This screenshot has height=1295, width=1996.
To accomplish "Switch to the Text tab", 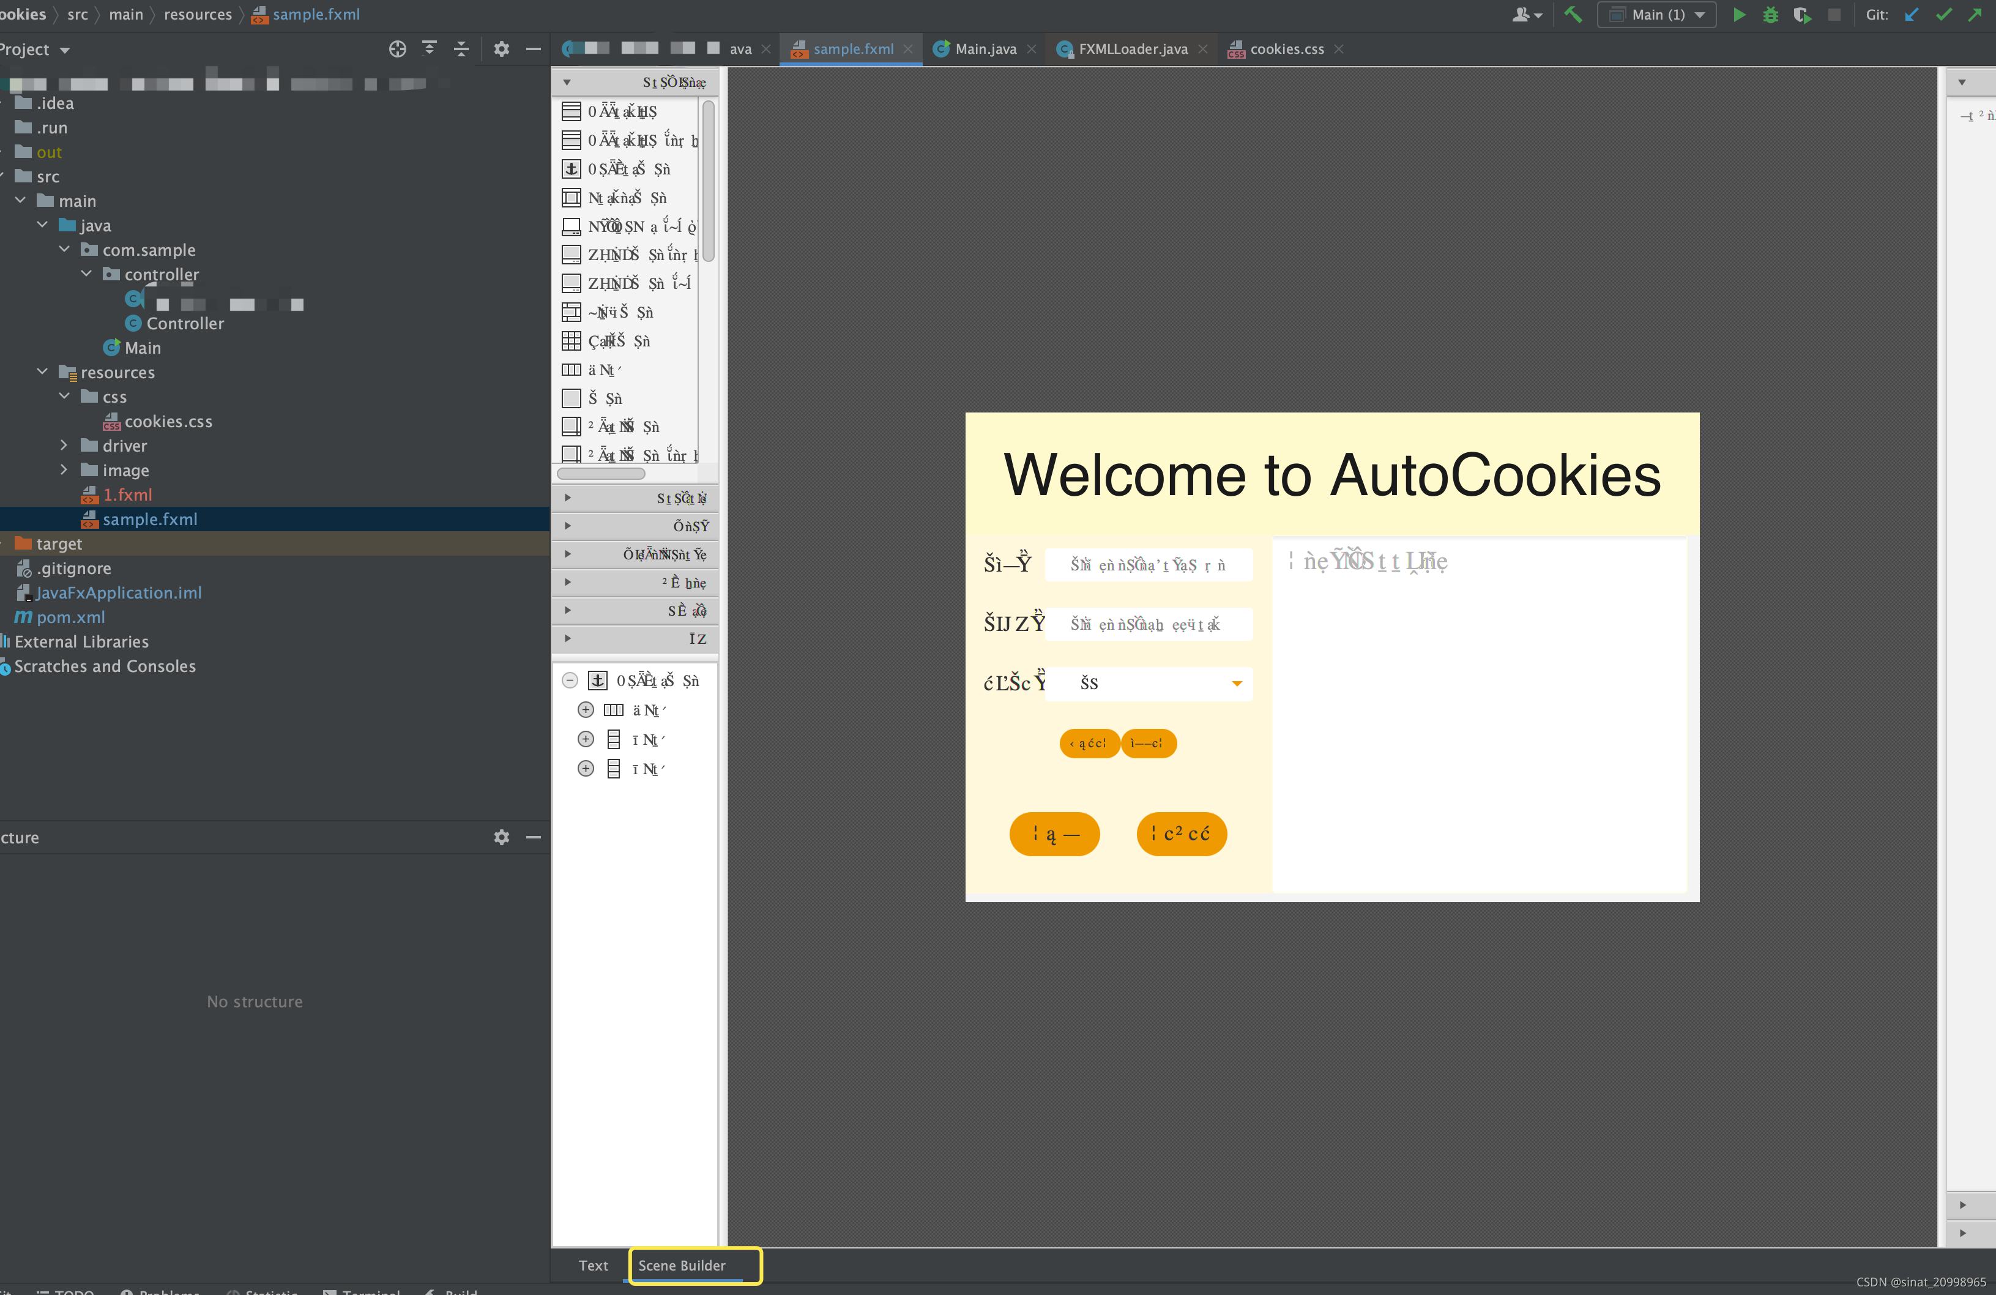I will 593,1265.
